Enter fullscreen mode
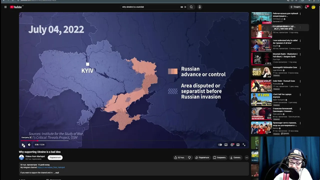 pyautogui.click(x=244, y=145)
